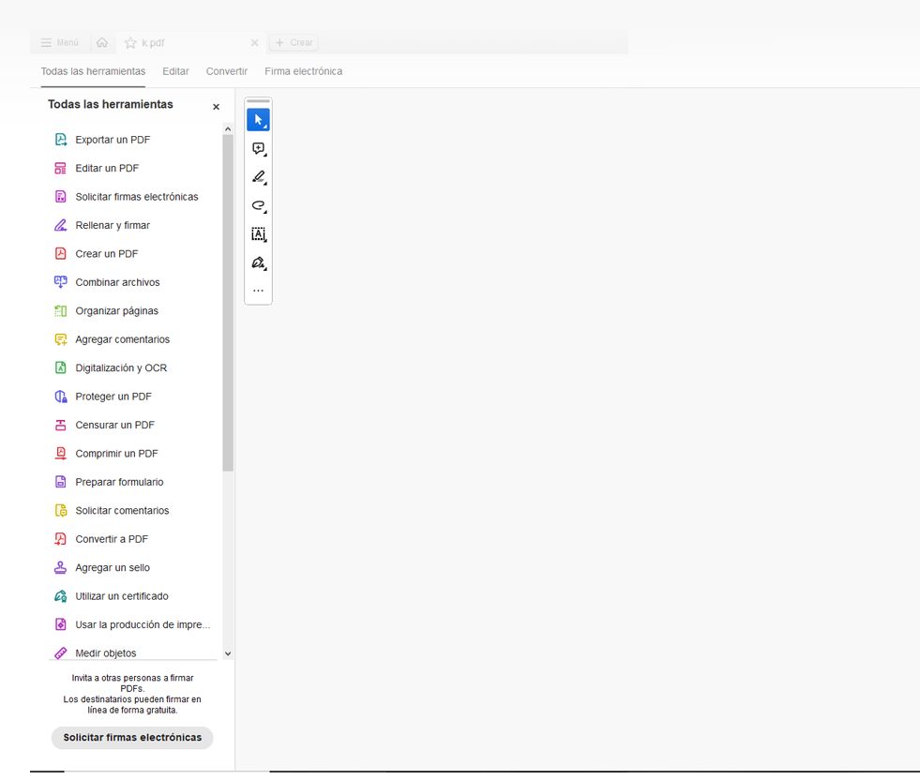The width and height of the screenshot is (920, 780).
Task: Click the Digitalización y OCR icon
Action: tap(60, 367)
